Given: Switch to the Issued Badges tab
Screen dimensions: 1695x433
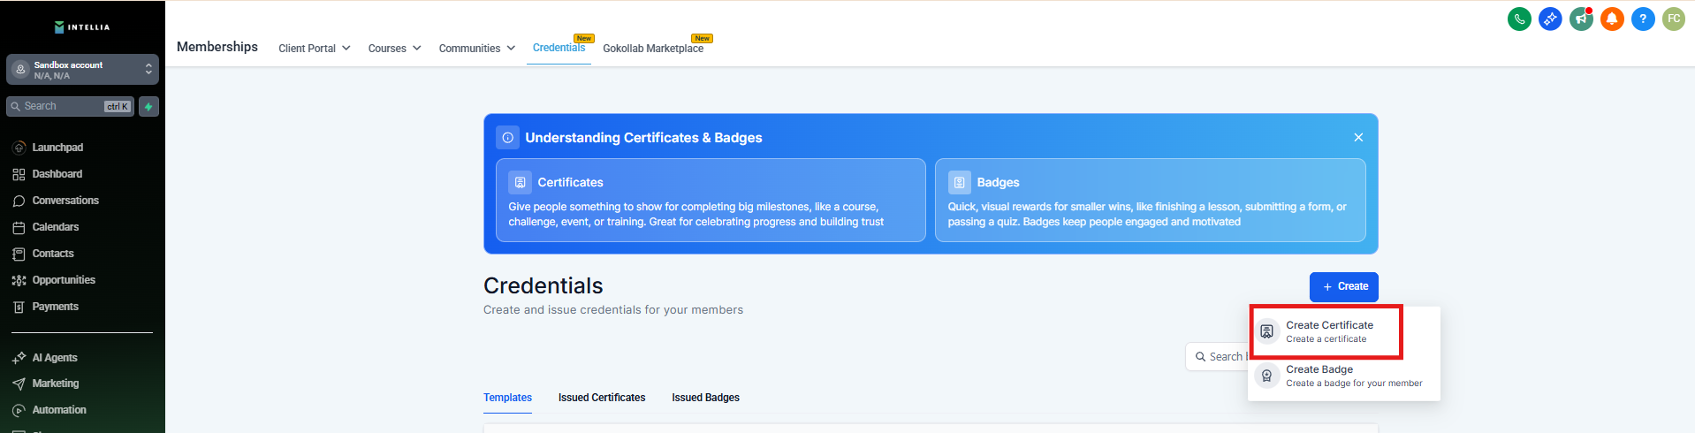Looking at the screenshot, I should click(x=705, y=398).
